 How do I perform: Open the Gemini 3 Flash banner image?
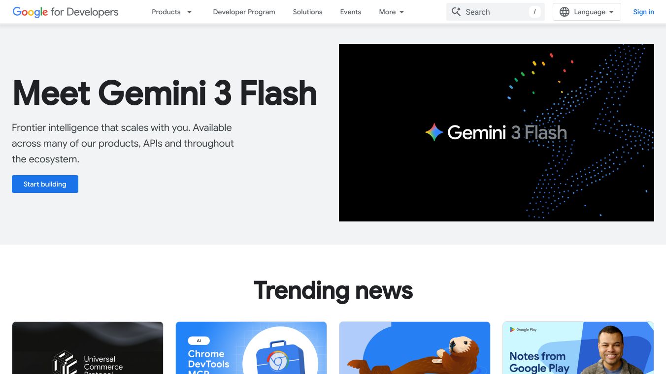click(497, 132)
